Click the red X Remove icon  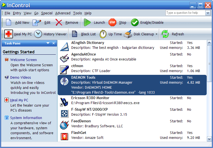(x=59, y=22)
